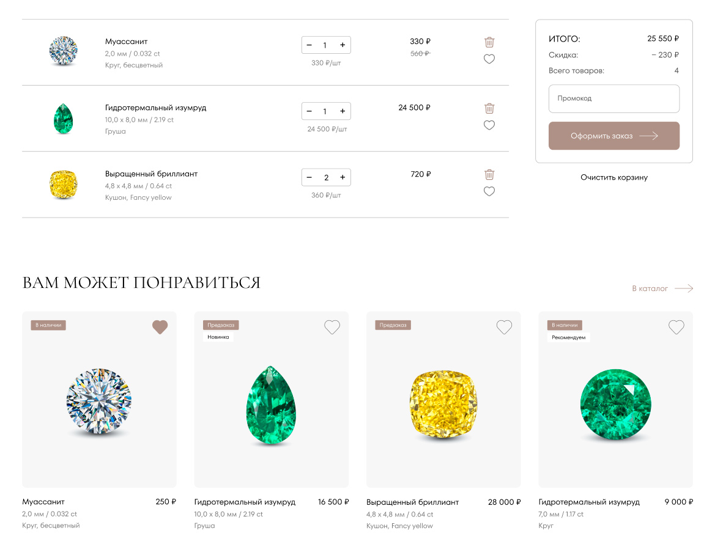Favorite the round emerald recommended card
The width and height of the screenshot is (715, 555).
[676, 328]
